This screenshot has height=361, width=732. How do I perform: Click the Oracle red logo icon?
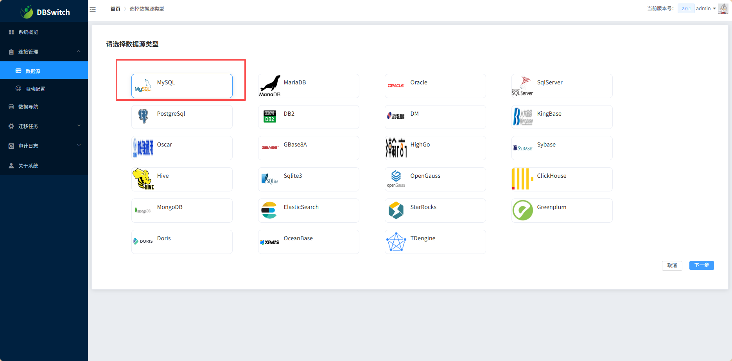coord(396,86)
